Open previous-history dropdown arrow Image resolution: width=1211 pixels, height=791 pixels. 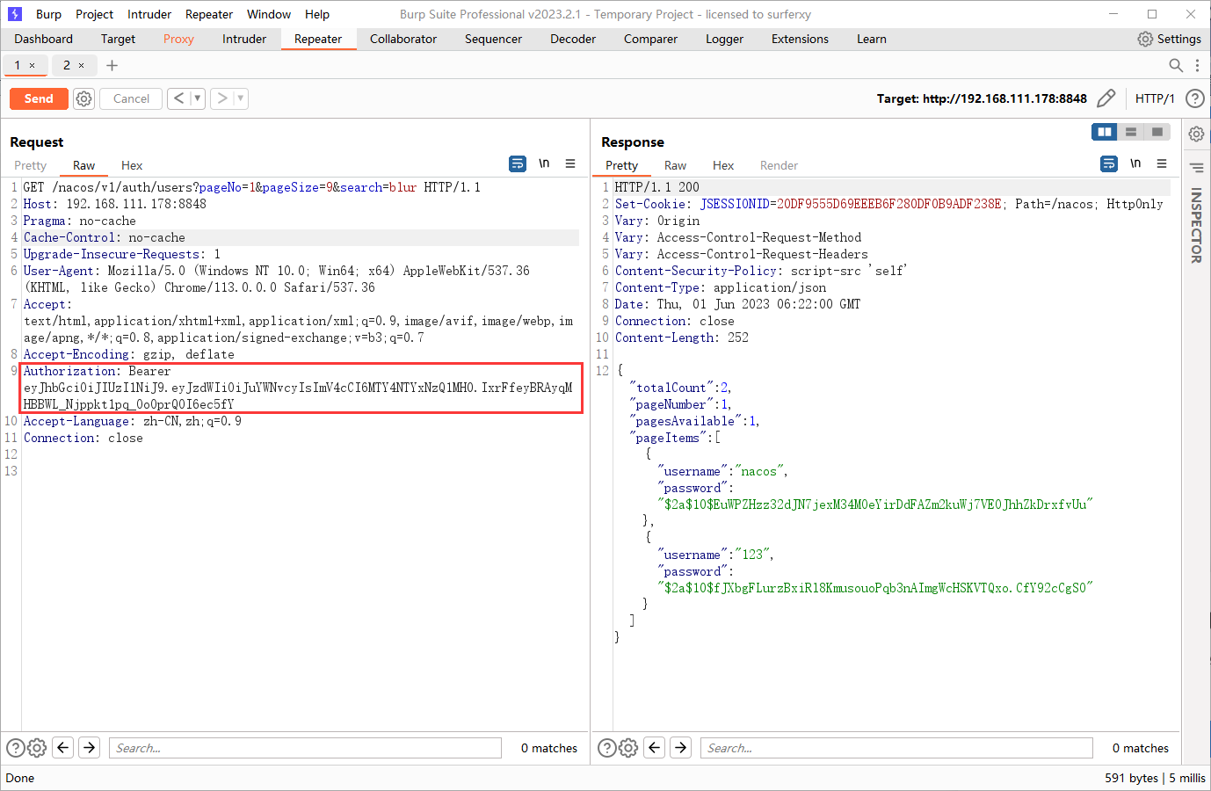[x=198, y=98]
